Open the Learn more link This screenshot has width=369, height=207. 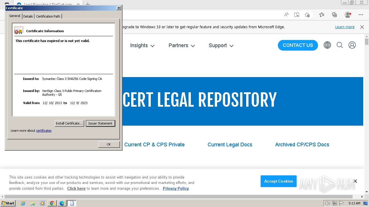[345, 27]
